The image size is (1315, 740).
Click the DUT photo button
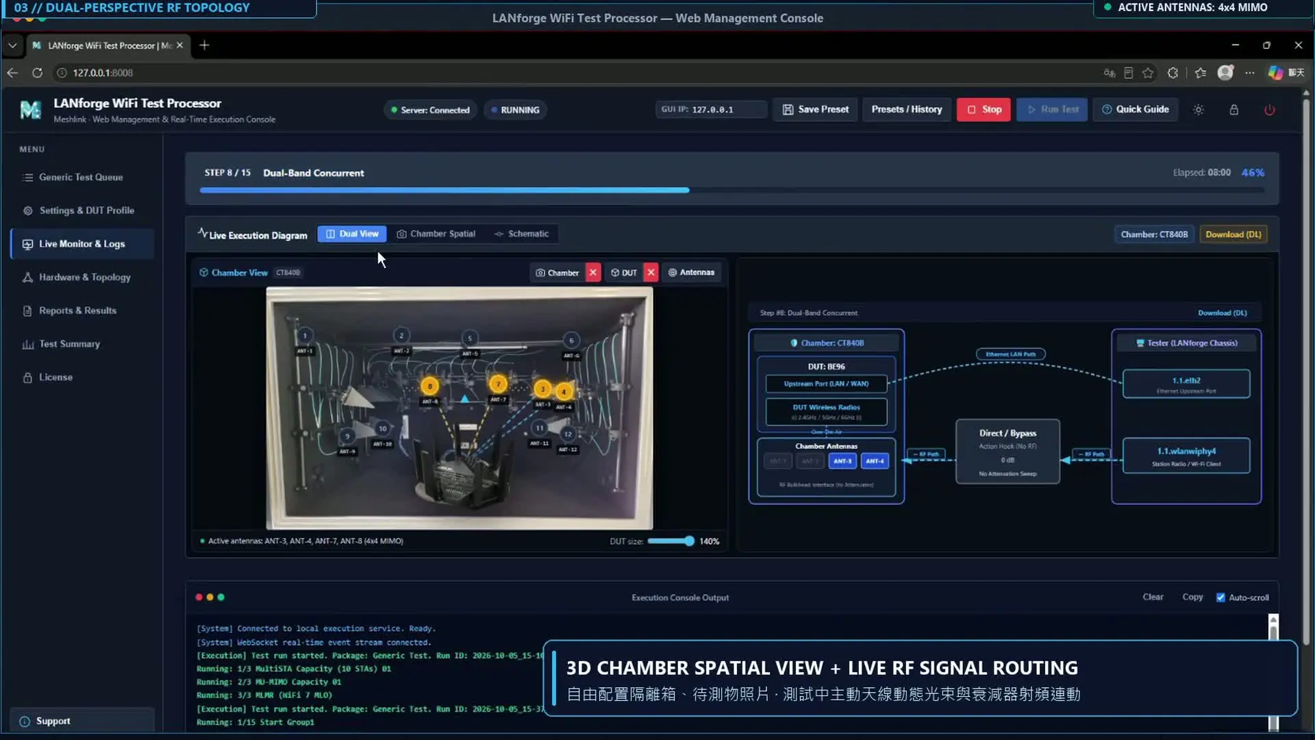click(x=624, y=273)
